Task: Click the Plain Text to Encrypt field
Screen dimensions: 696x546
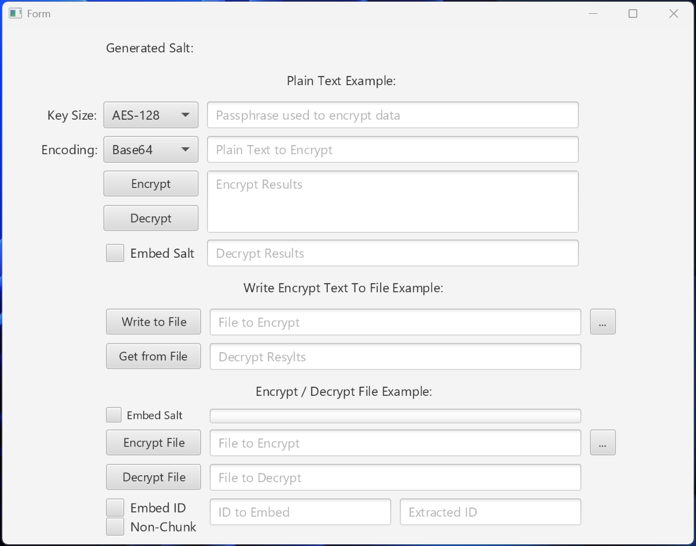Action: click(393, 150)
